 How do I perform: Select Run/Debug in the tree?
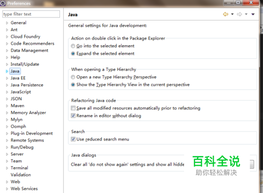pyautogui.click(x=22, y=147)
